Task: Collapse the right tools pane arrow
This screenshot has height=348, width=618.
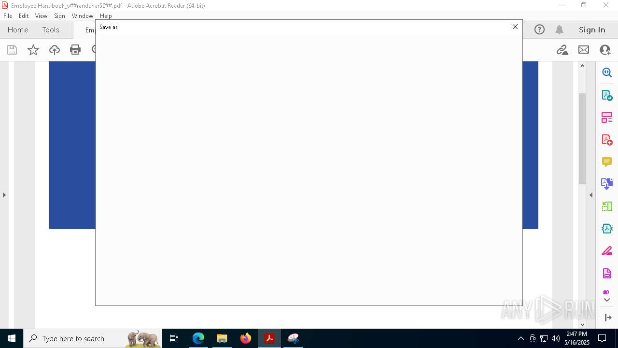Action: pos(591,195)
